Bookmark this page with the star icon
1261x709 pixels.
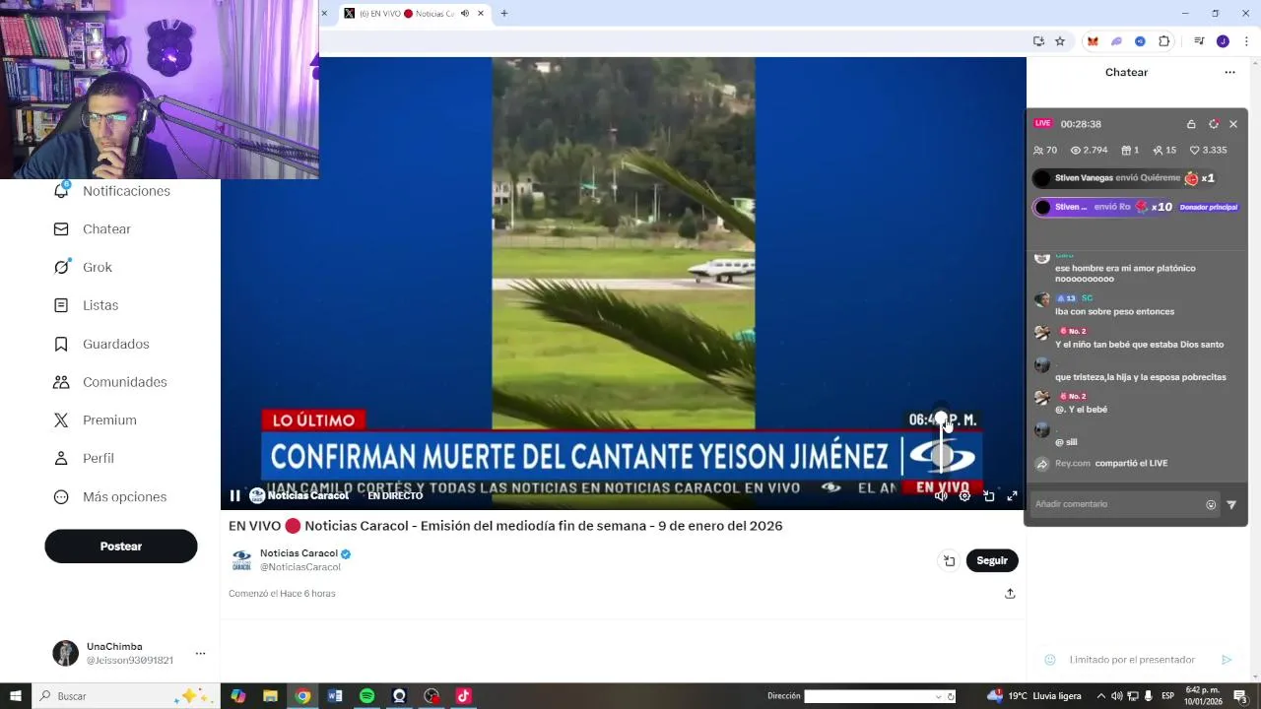point(1060,41)
